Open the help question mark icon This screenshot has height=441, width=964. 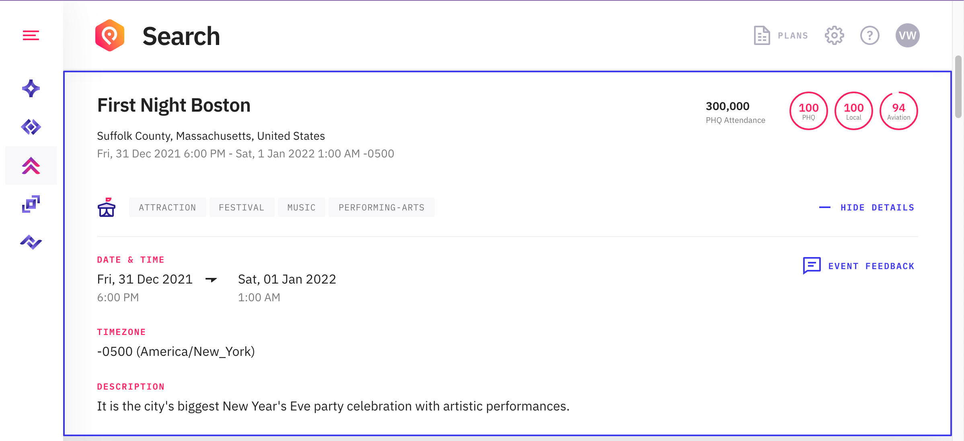(x=870, y=36)
